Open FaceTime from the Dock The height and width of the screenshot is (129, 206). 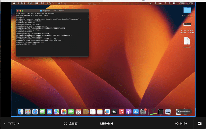(71, 112)
